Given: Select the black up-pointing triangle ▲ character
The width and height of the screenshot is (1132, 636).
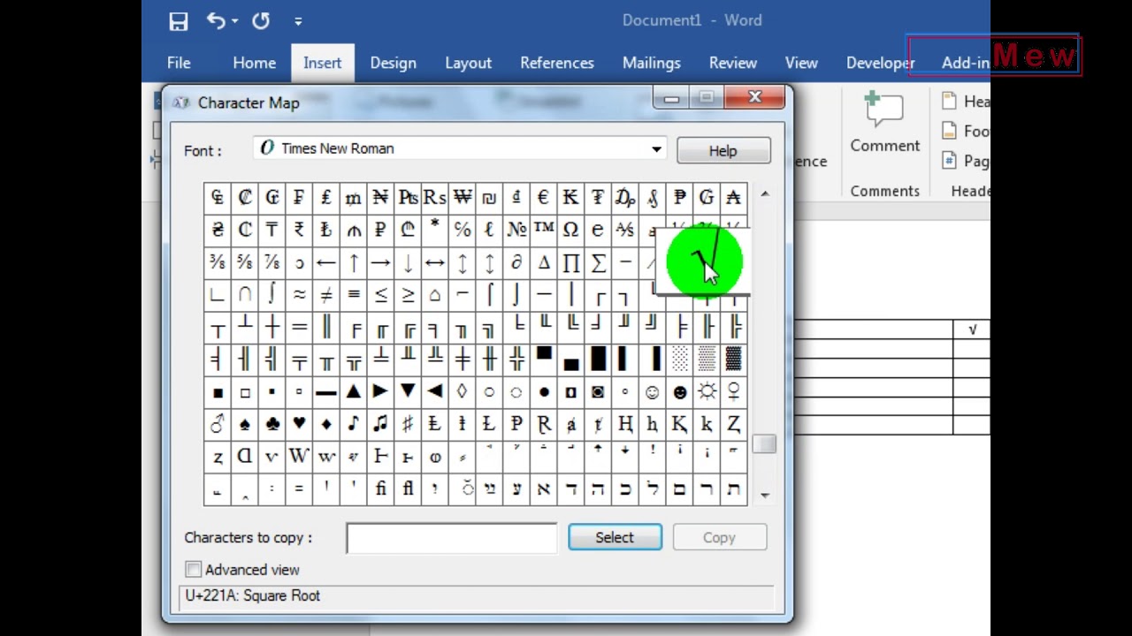Looking at the screenshot, I should pos(354,392).
